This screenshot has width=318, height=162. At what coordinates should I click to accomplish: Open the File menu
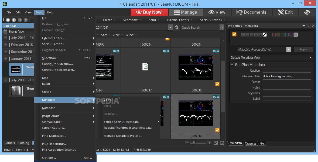click(9, 12)
